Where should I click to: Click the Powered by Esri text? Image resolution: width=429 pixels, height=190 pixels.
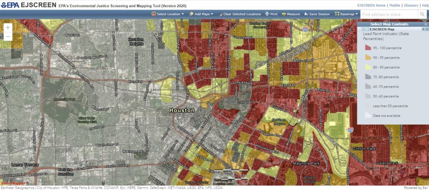[x=416, y=188]
